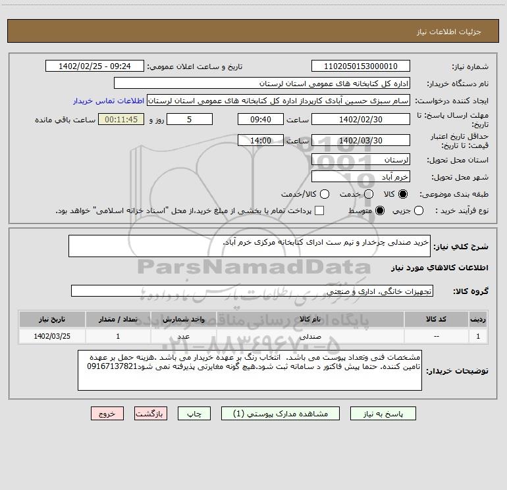Image resolution: width=507 pixels, height=490 pixels.
Task: Click the buyer notes text area
Action: pyautogui.click(x=250, y=370)
